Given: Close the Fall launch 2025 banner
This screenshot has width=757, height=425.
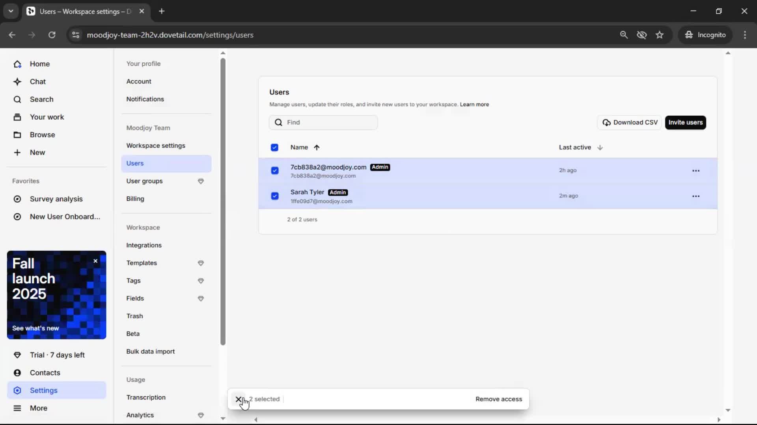Looking at the screenshot, I should 95,261.
